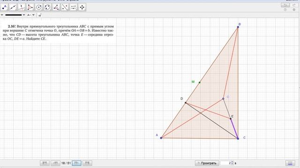The image size is (300, 168).
Task: Click the Undo button
Action: 285,5
